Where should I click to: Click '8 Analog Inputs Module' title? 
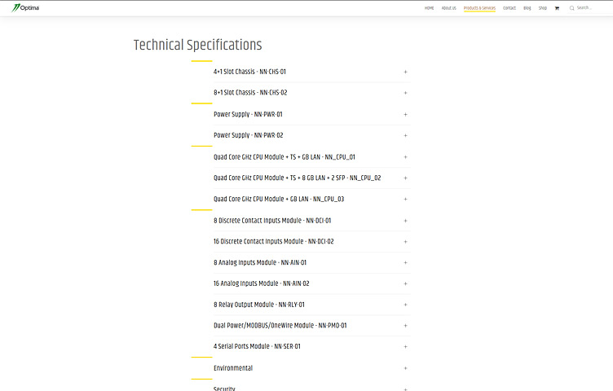tap(260, 262)
